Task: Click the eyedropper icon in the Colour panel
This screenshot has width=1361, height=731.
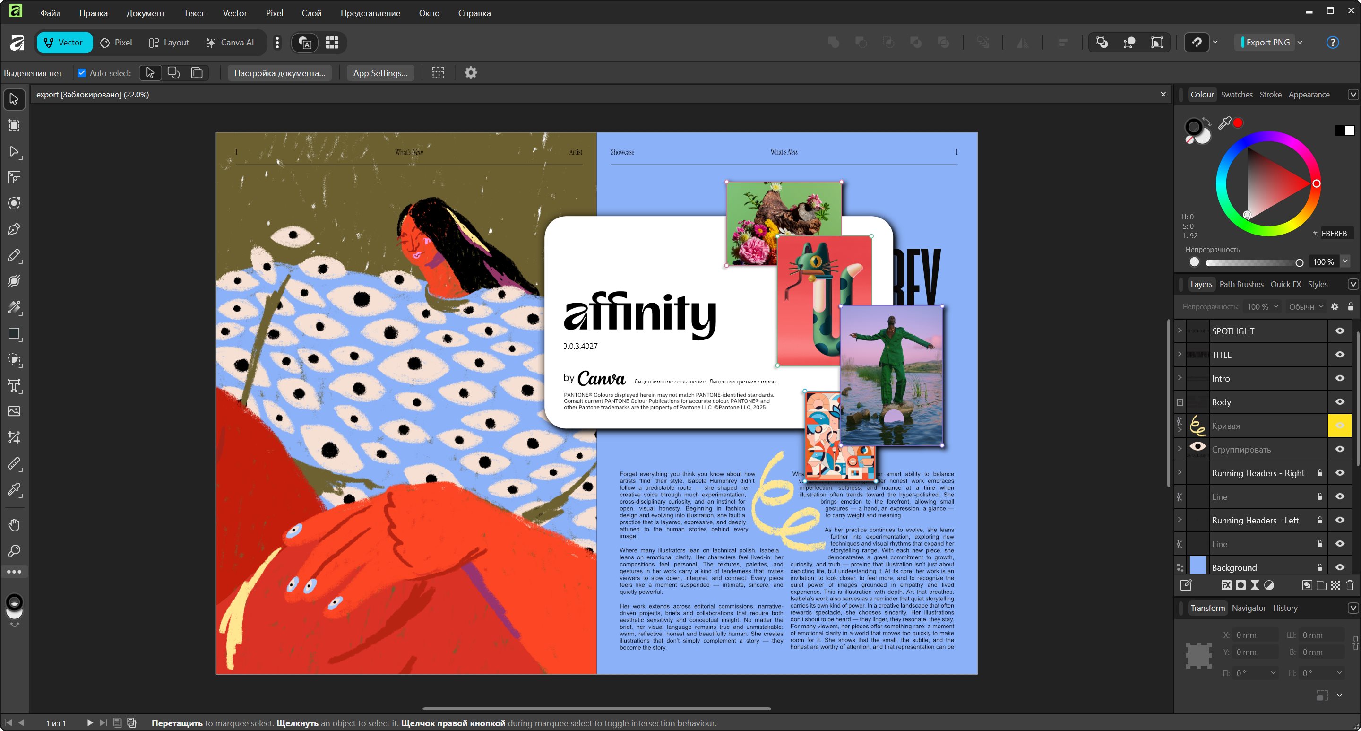Action: (x=1224, y=123)
